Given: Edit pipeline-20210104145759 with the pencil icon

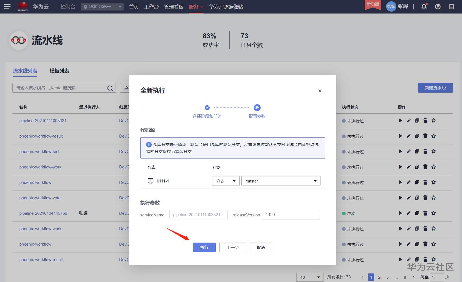Looking at the screenshot, I should pos(409,213).
